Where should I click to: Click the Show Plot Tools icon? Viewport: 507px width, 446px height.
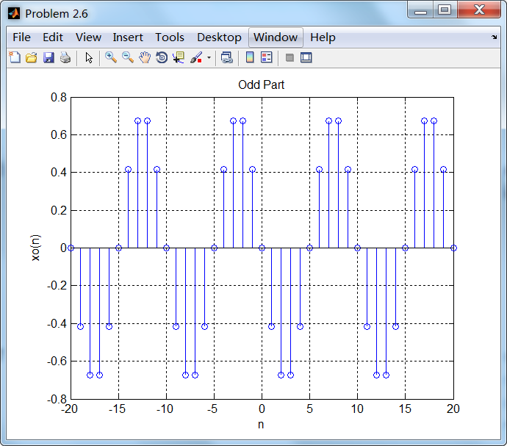[306, 57]
